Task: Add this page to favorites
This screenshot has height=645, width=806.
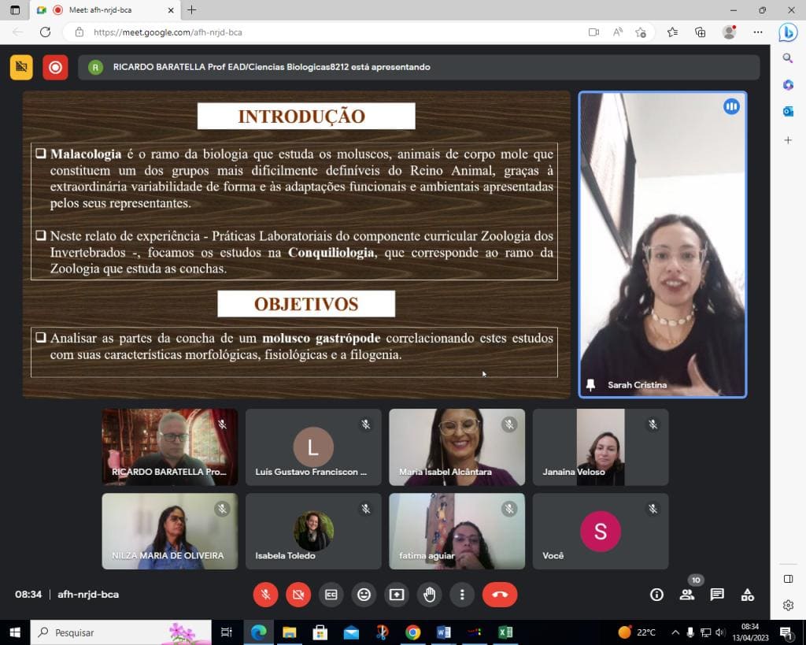Action: (641, 32)
